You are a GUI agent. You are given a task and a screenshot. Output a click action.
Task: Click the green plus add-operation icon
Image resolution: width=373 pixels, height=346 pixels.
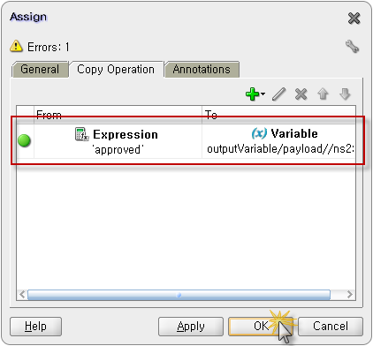[253, 94]
